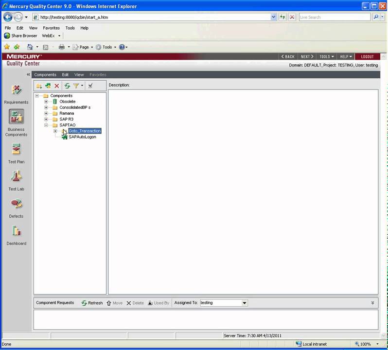Open the Requirements module icon
This screenshot has width=388, height=350.
(x=17, y=90)
